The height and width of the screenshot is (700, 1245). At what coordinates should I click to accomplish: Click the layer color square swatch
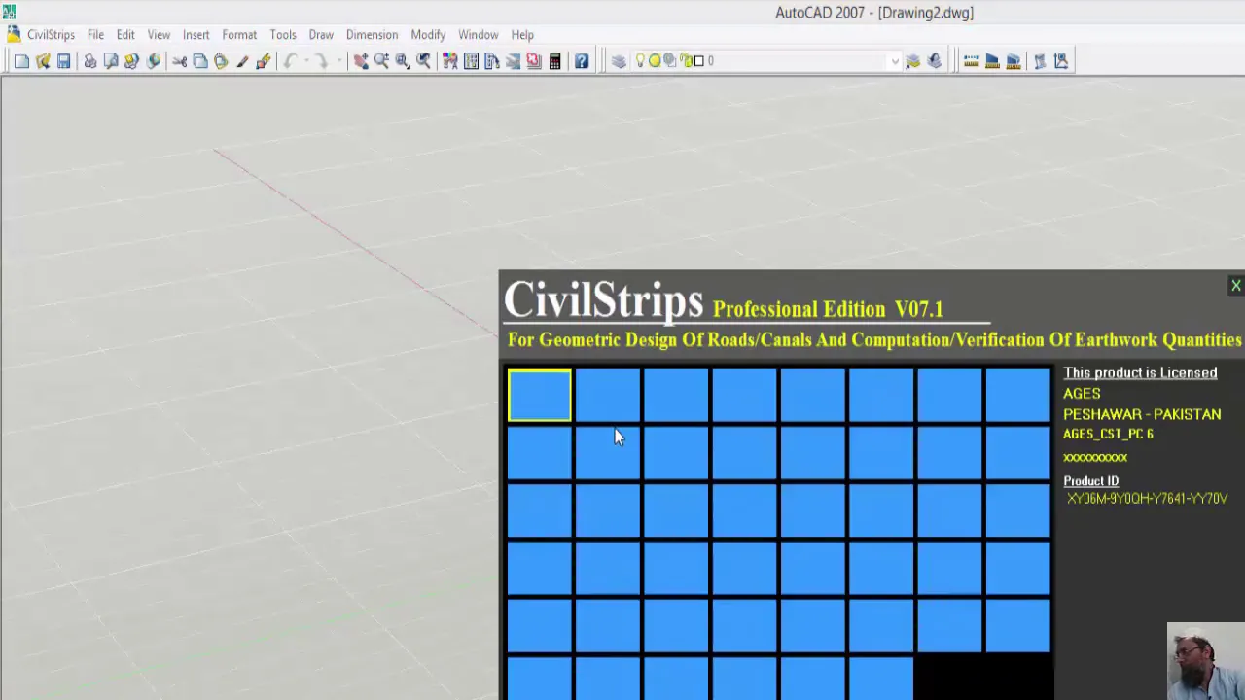point(698,61)
